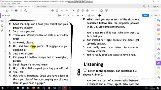Go to the next page arrow

pyautogui.click(x=57, y=10)
